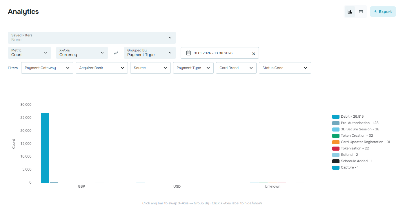Click the Token Creation green swatch

click(336, 136)
